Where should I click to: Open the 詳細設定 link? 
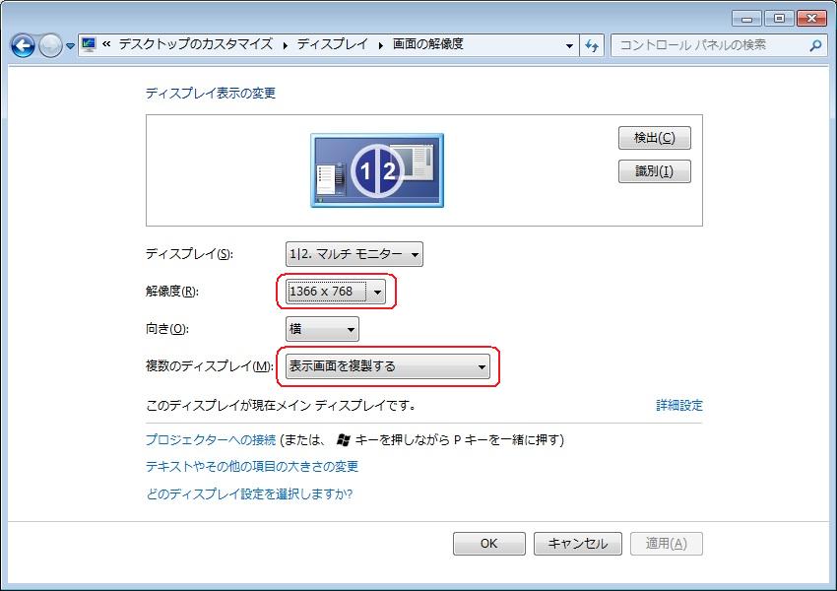[679, 405]
